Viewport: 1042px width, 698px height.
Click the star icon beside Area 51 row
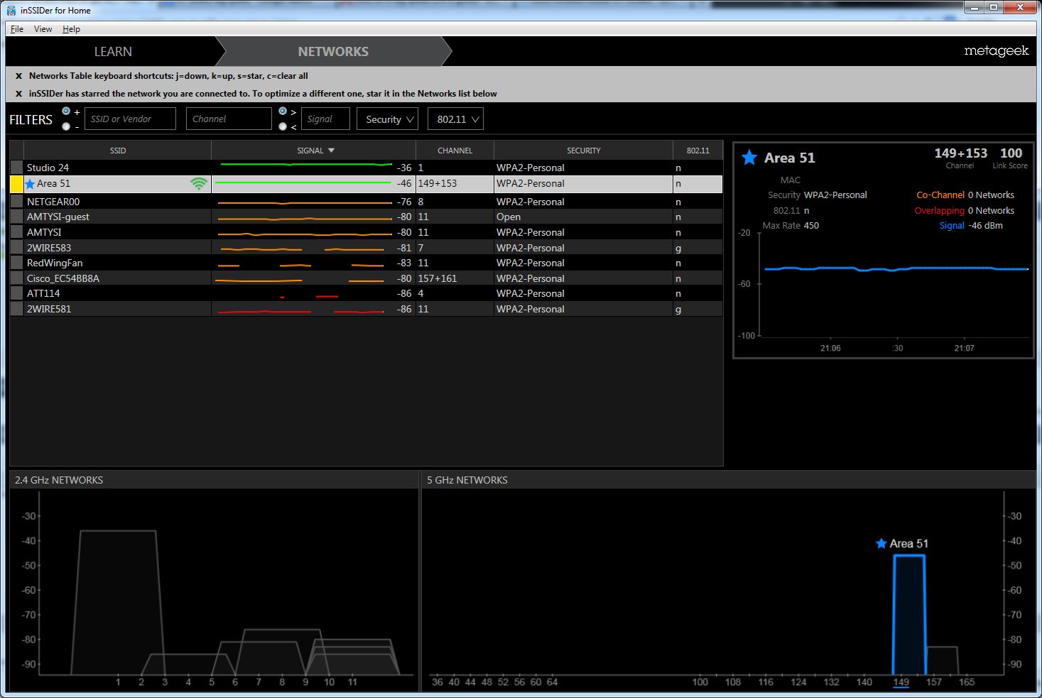[x=30, y=184]
